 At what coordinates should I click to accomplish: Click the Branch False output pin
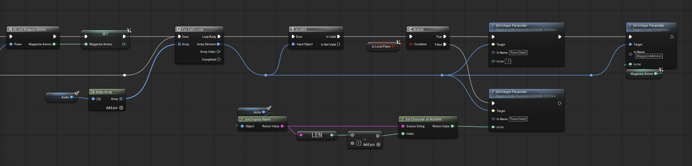[445, 45]
